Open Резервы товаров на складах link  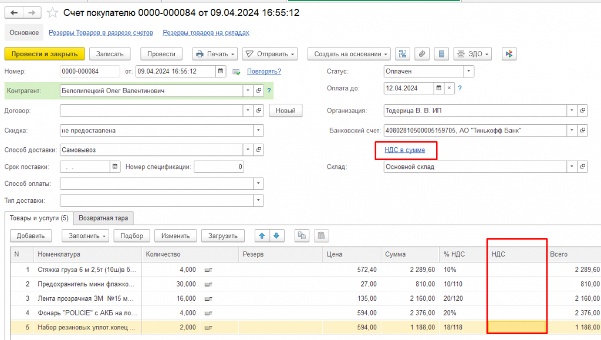pos(206,33)
